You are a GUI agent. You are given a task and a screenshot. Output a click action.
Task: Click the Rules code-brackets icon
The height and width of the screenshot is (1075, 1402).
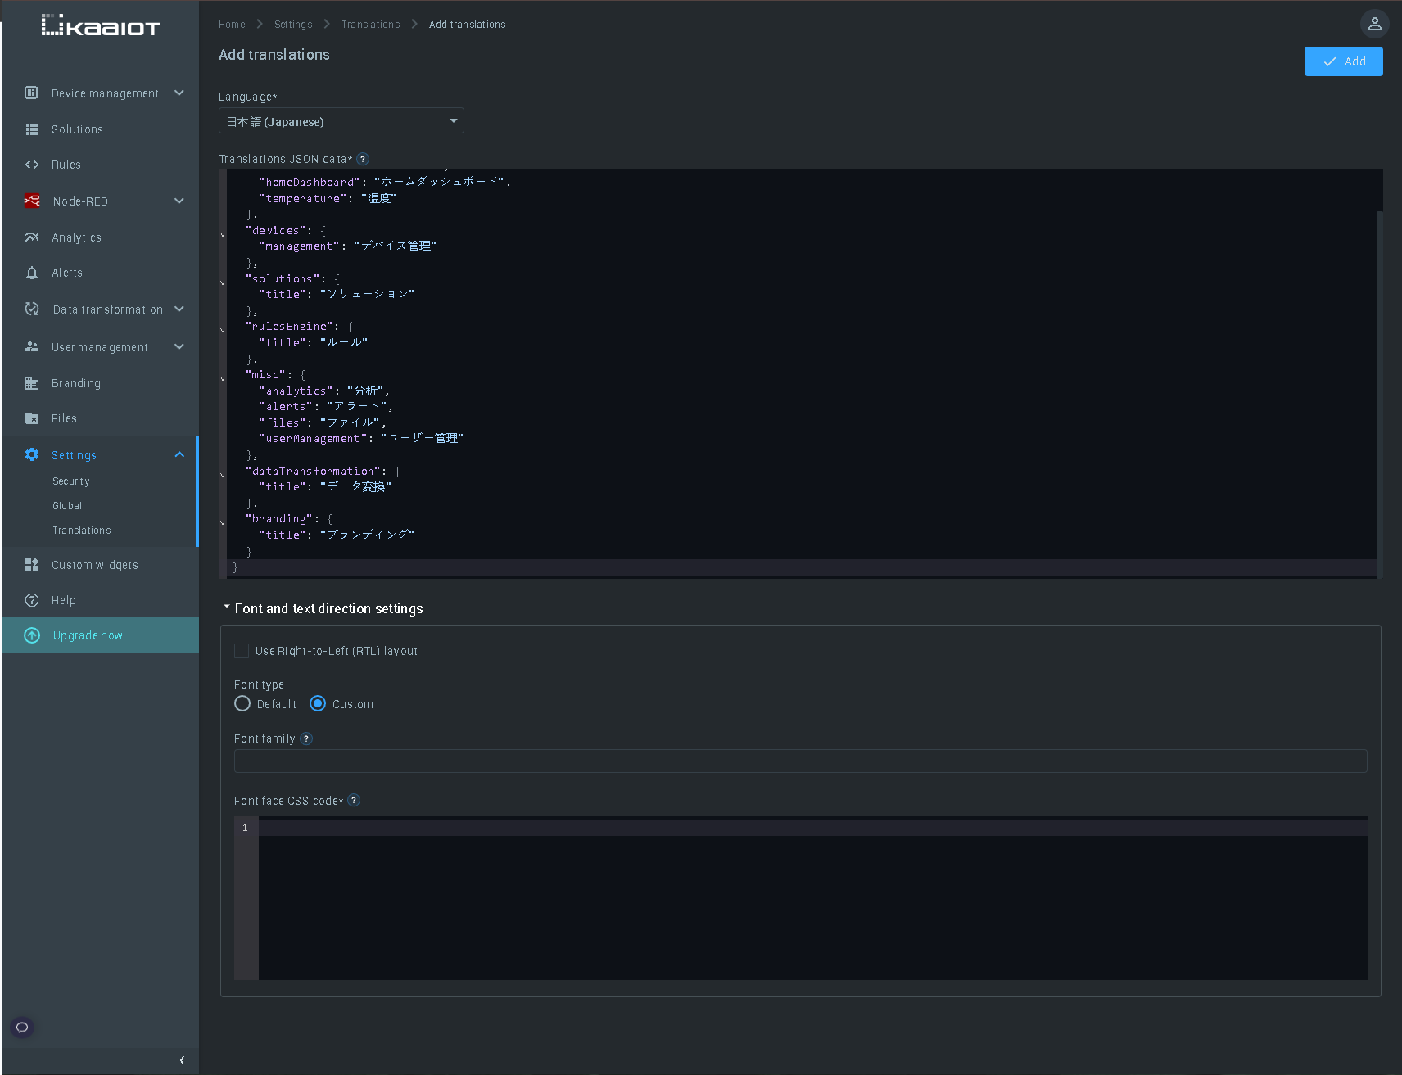[32, 165]
